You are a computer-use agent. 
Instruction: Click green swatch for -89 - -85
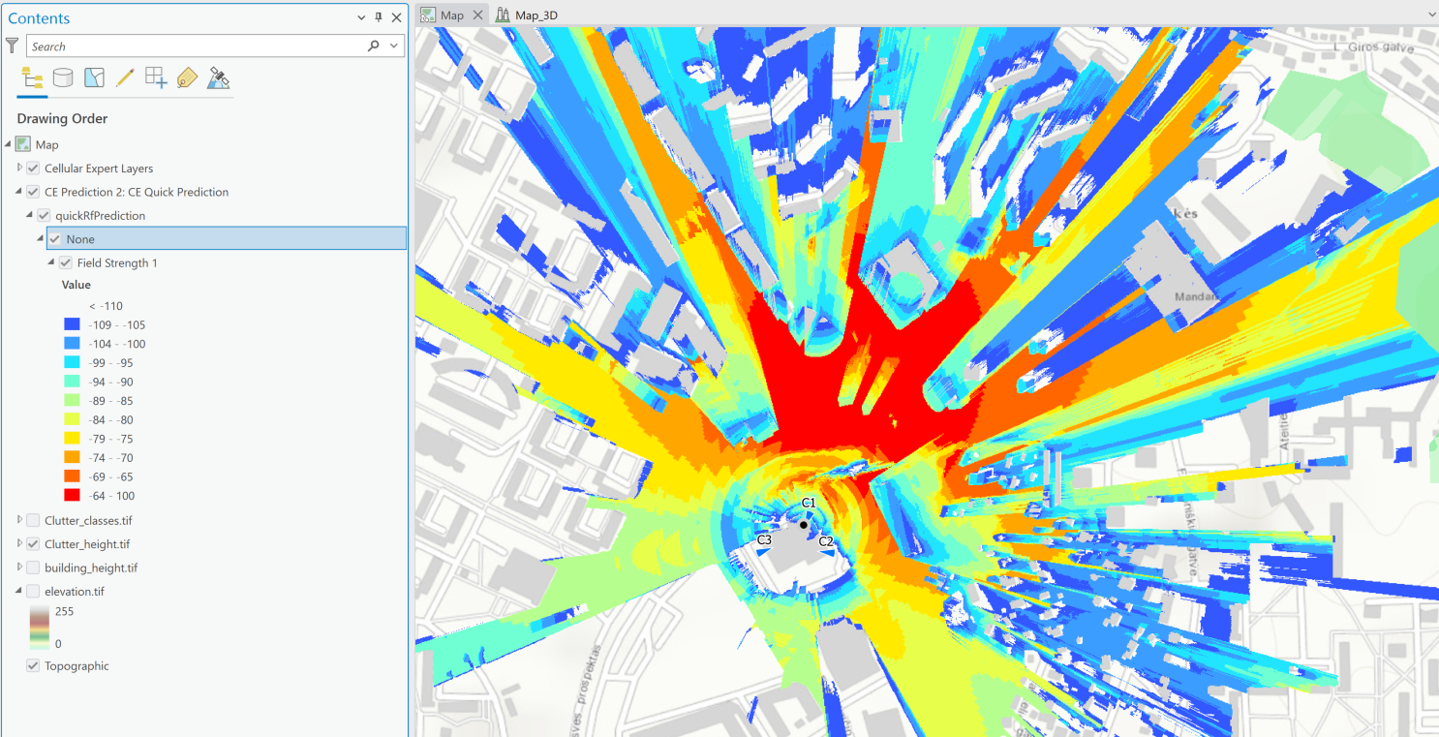72,400
